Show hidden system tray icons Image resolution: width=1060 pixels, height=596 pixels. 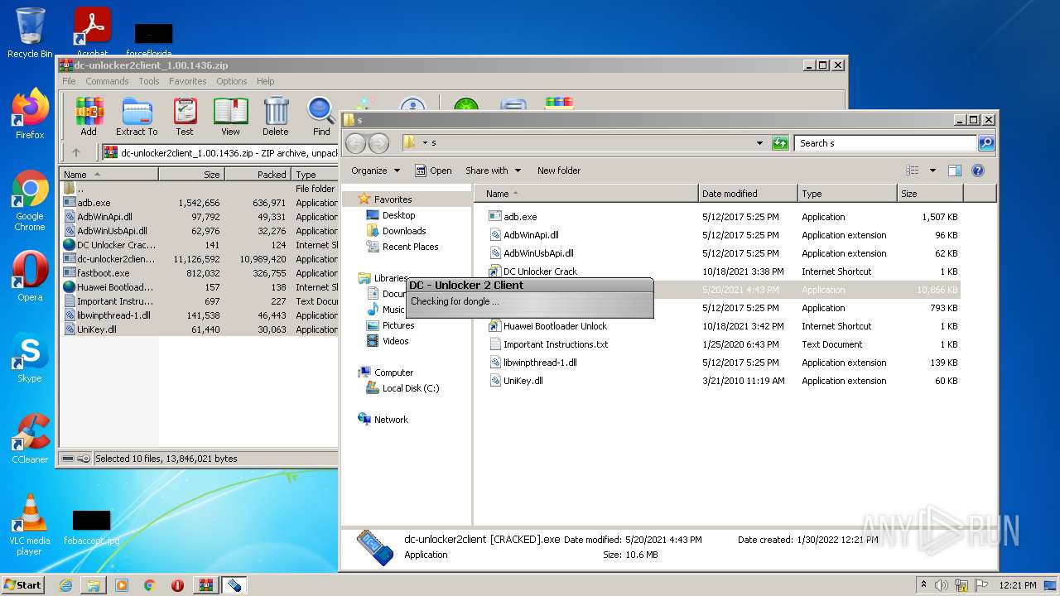(924, 584)
